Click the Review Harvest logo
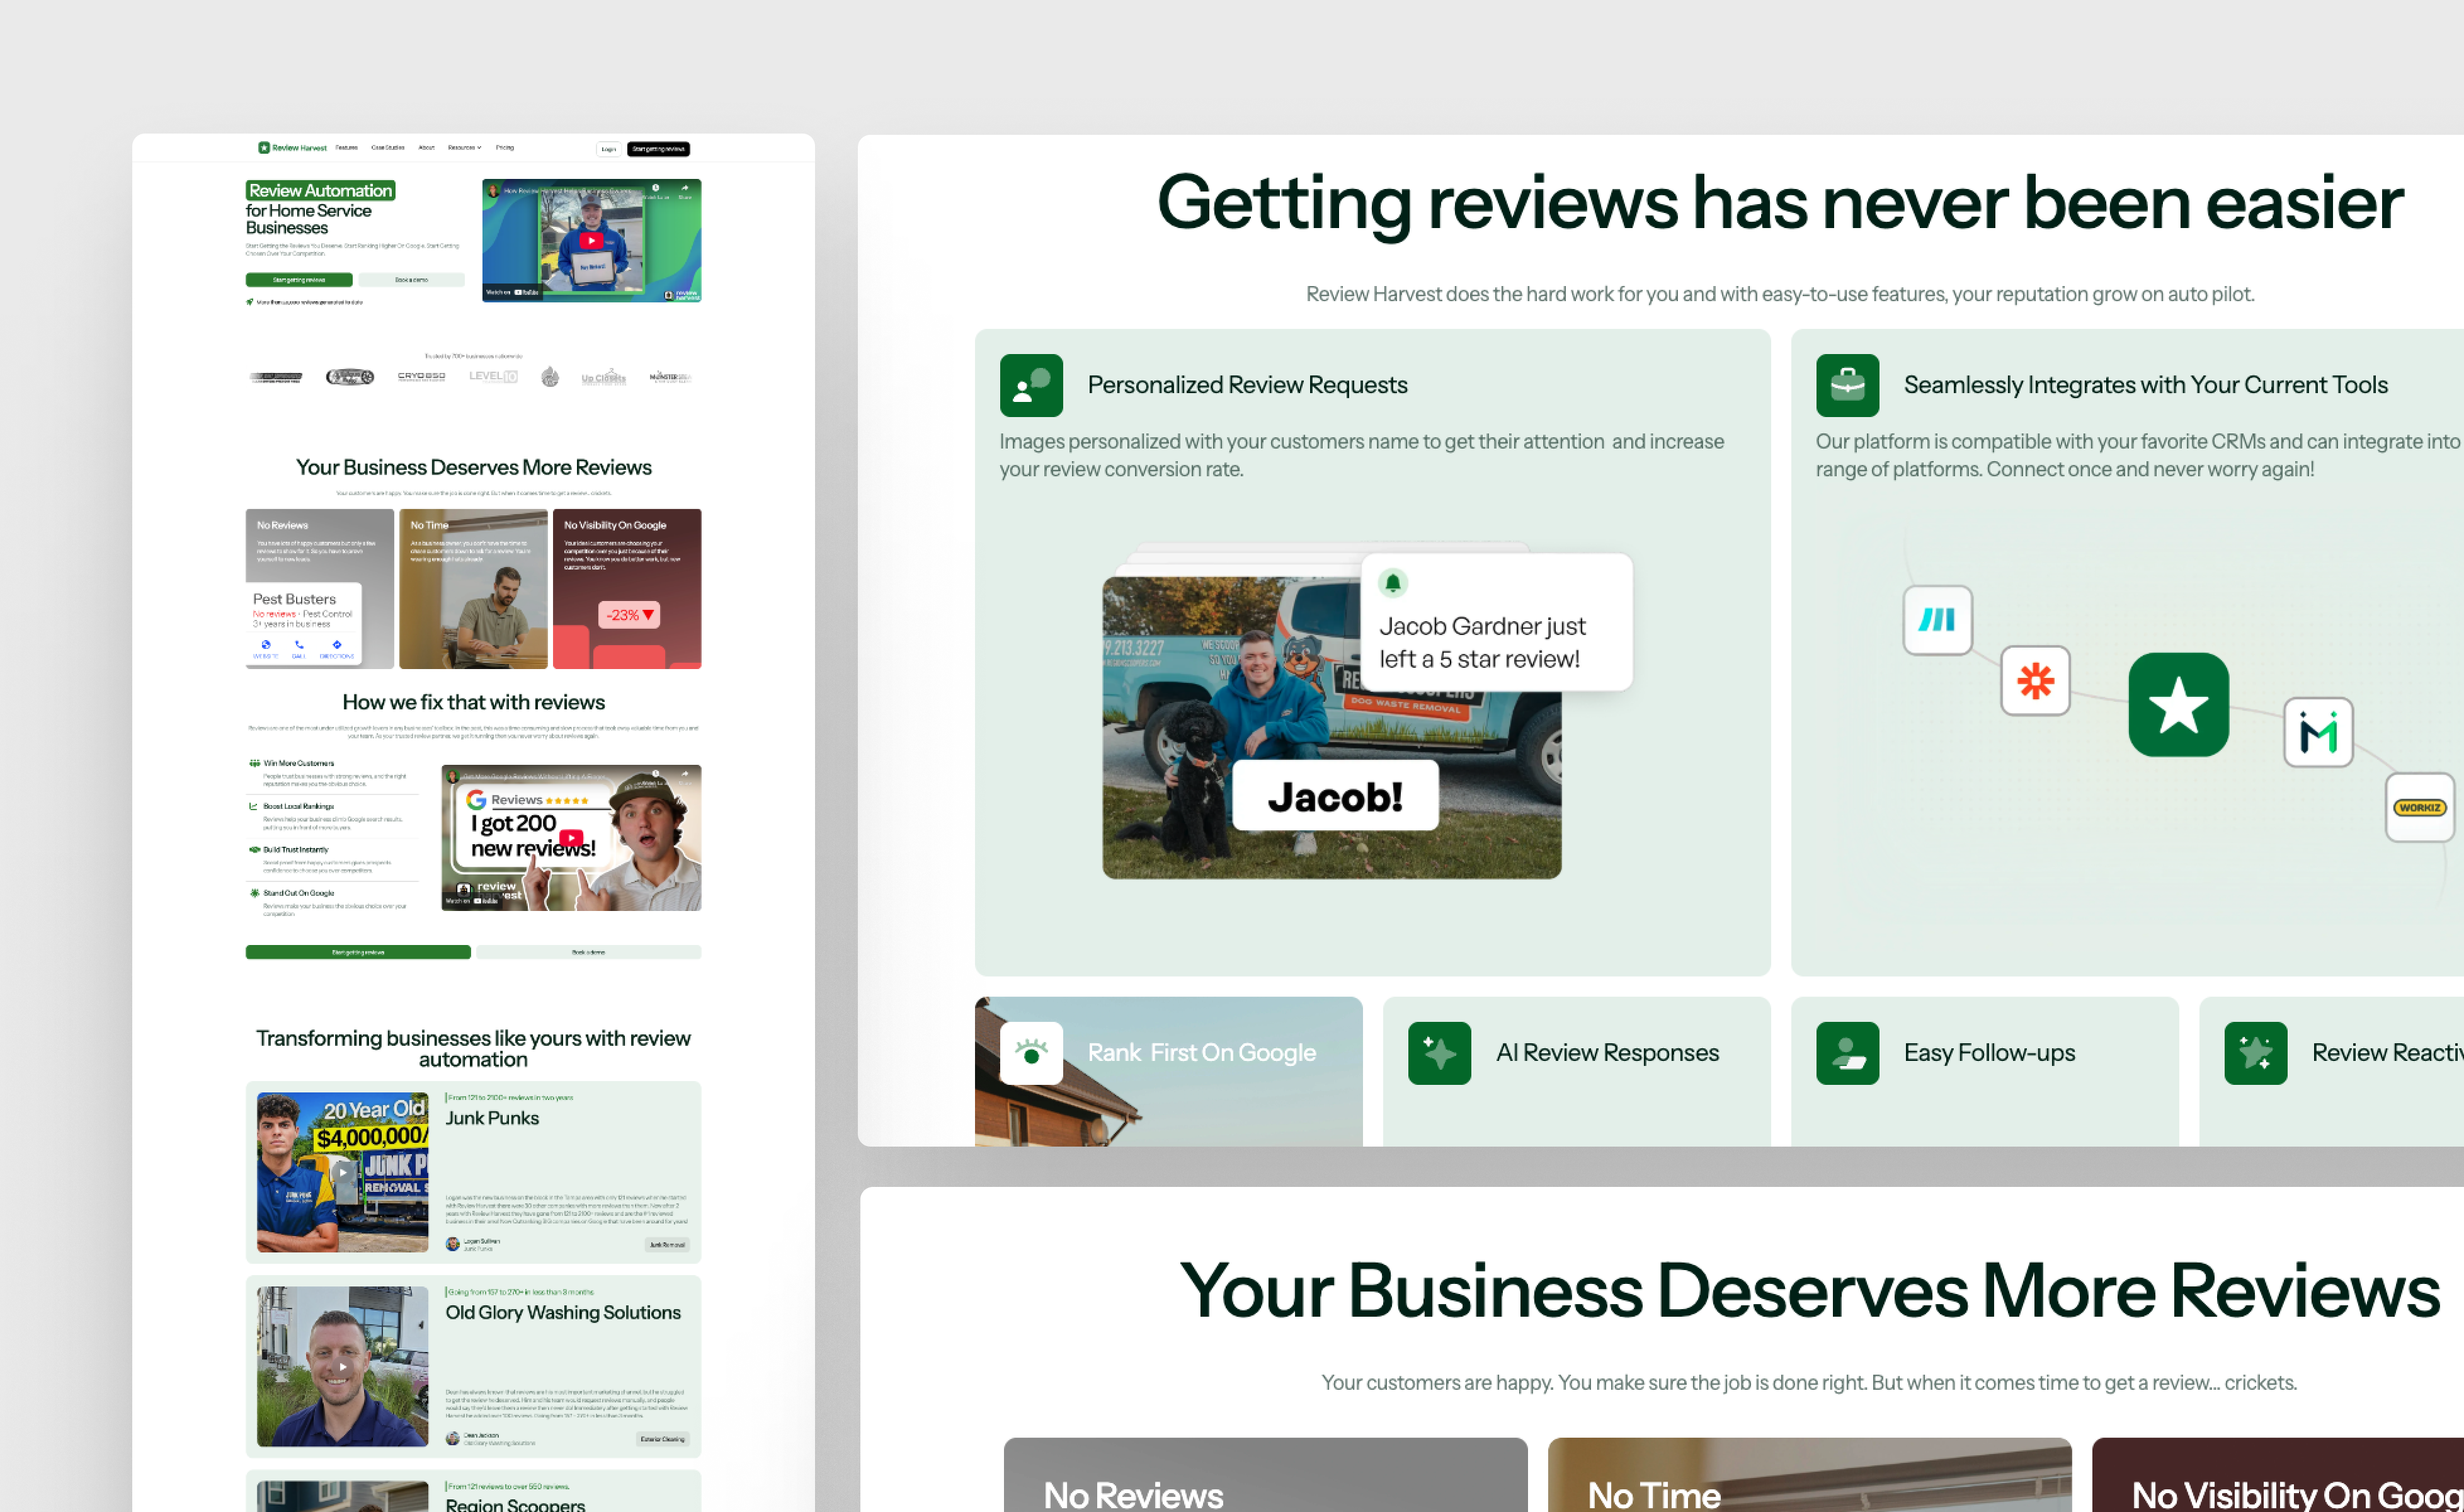This screenshot has width=2464, height=1512. pyautogui.click(x=292, y=148)
